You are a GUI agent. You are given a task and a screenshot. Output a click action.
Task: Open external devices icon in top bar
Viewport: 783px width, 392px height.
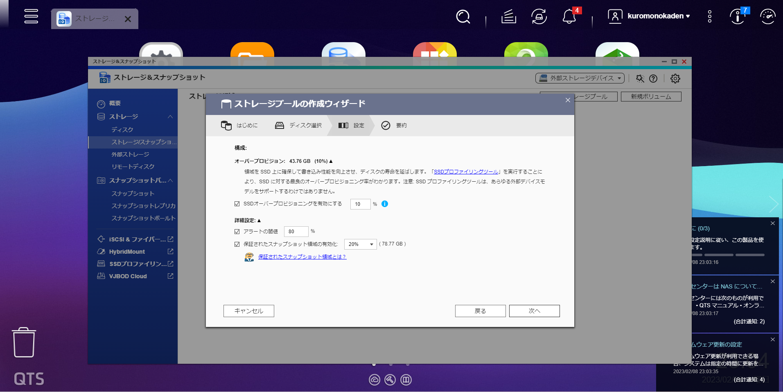pos(539,16)
